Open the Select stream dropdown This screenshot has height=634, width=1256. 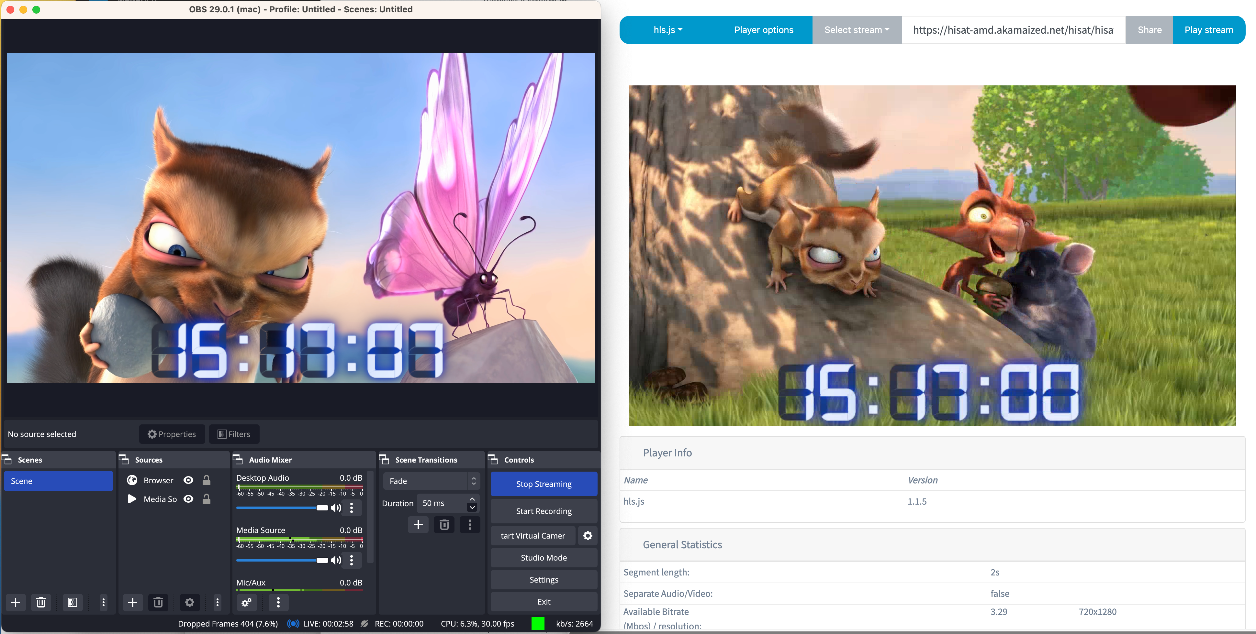tap(856, 30)
